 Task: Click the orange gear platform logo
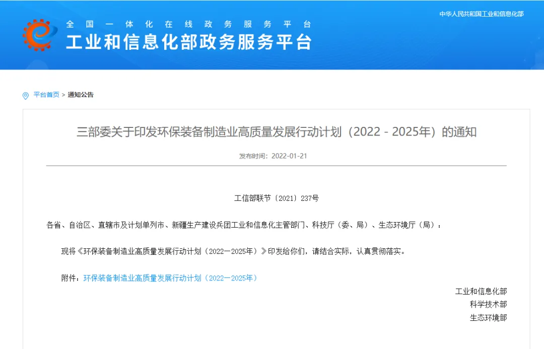pos(40,35)
